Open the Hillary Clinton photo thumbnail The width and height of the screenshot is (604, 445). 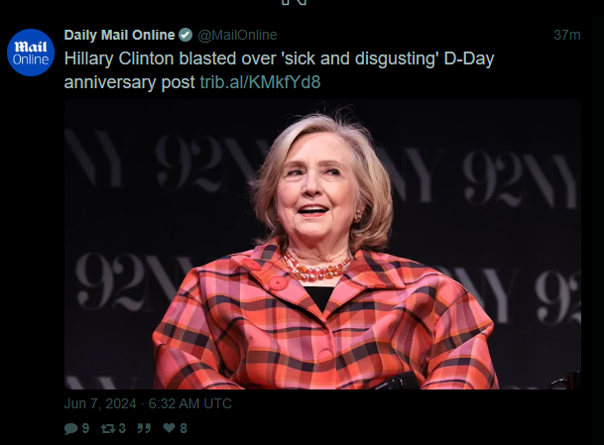[322, 245]
